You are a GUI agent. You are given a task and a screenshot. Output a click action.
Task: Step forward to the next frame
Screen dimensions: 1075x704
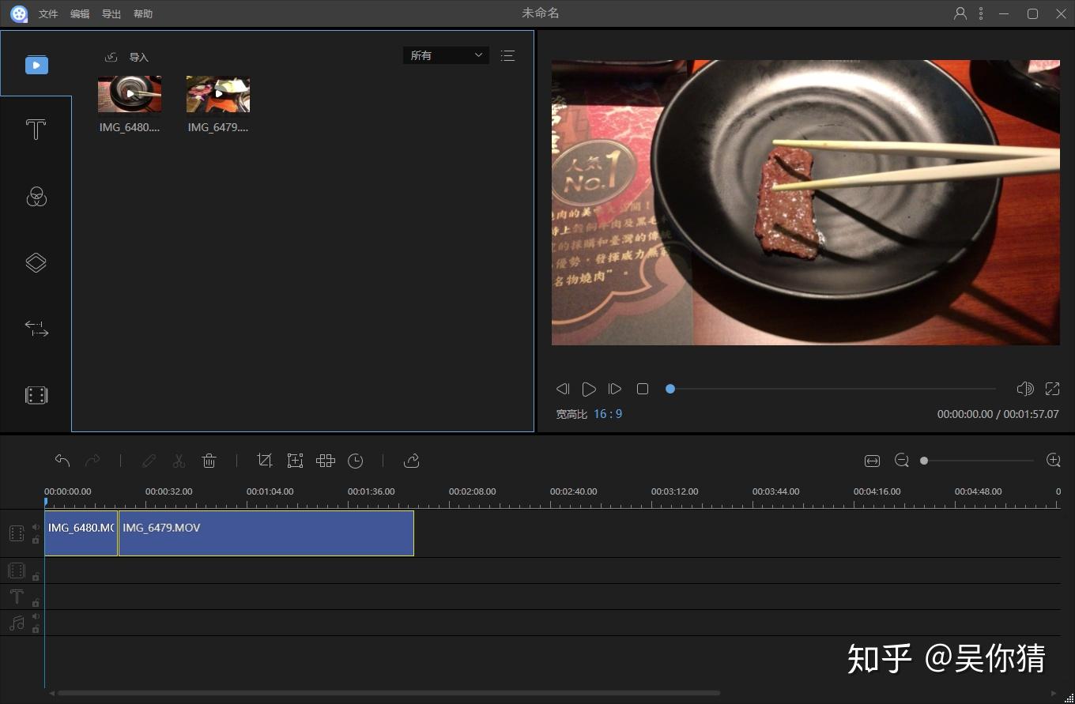615,389
